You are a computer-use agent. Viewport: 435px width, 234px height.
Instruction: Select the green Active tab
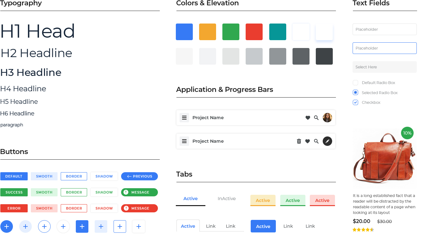(293, 200)
